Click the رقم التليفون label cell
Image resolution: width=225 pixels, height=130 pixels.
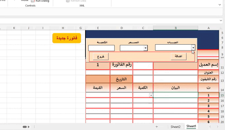tap(209, 79)
